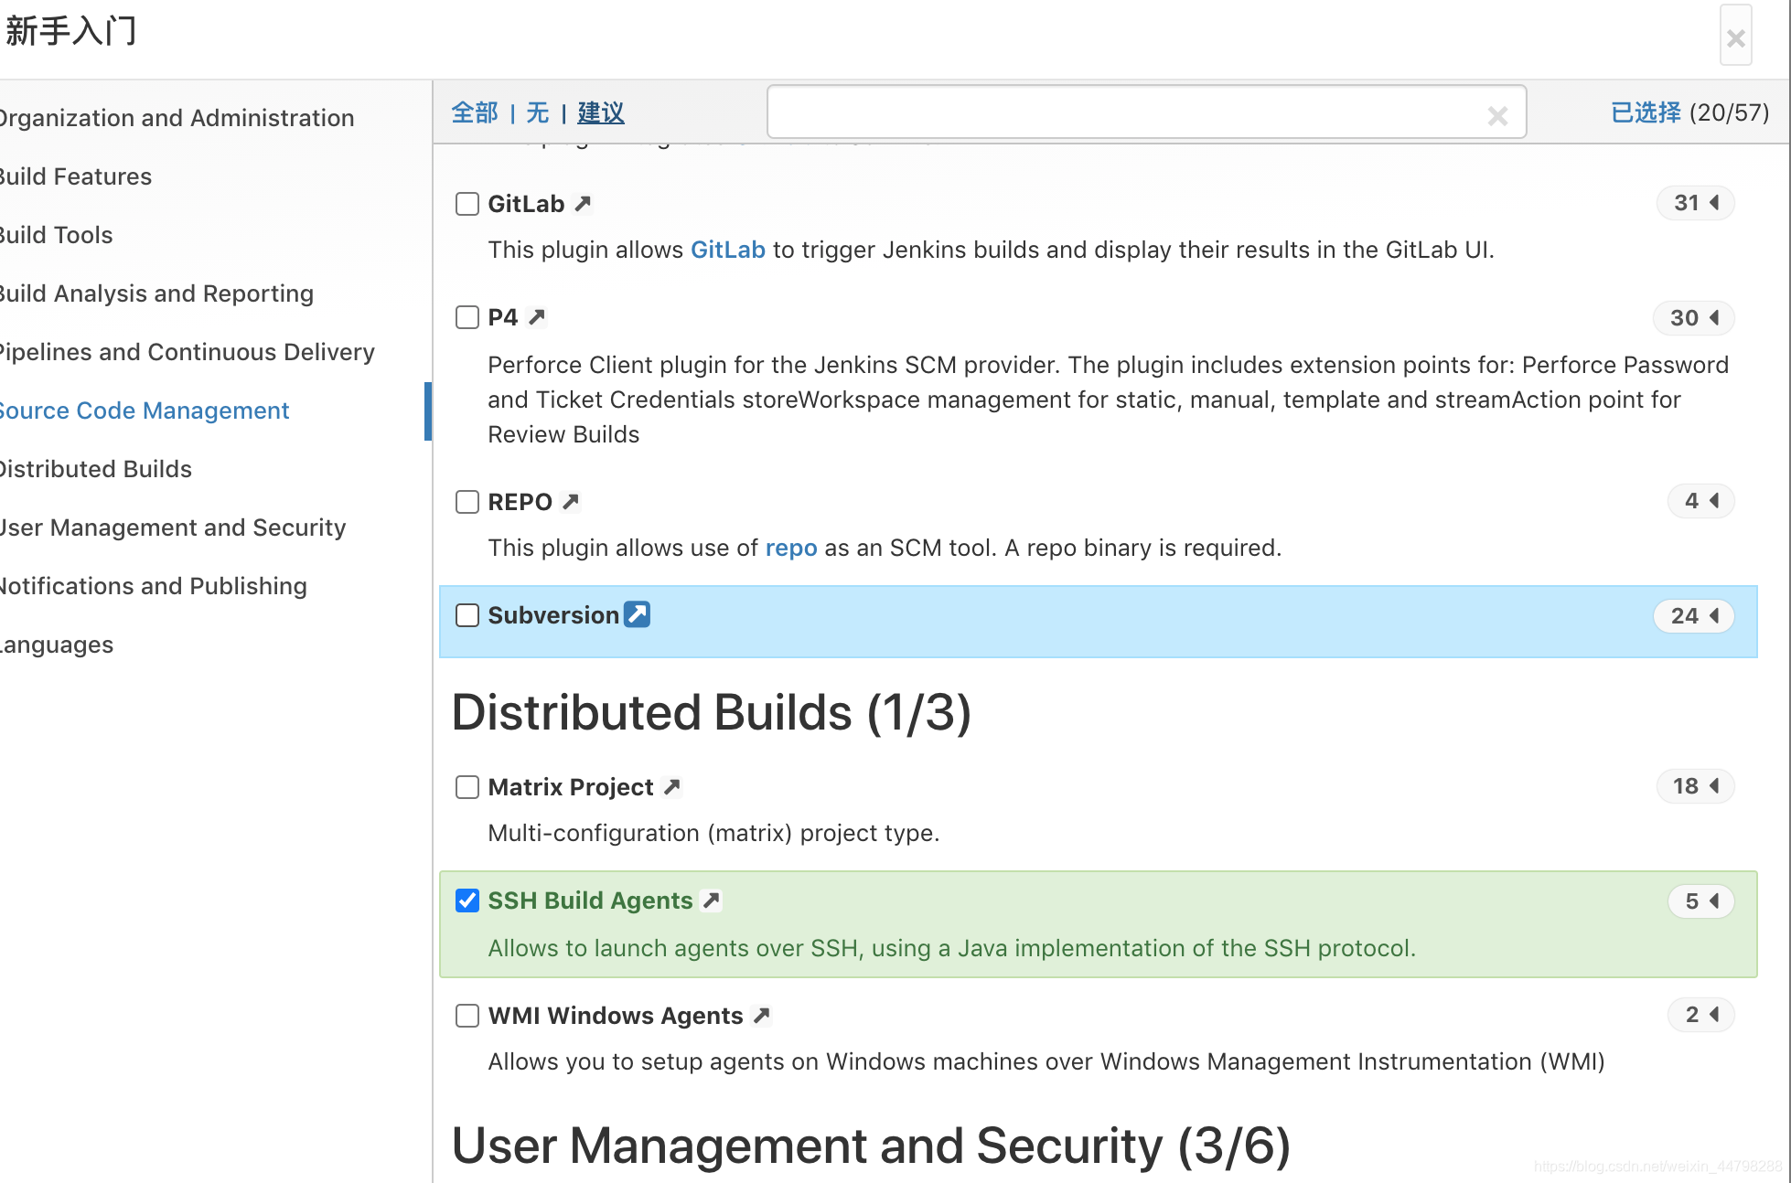Go to Pipelines and Continuous Delivery category

point(187,352)
